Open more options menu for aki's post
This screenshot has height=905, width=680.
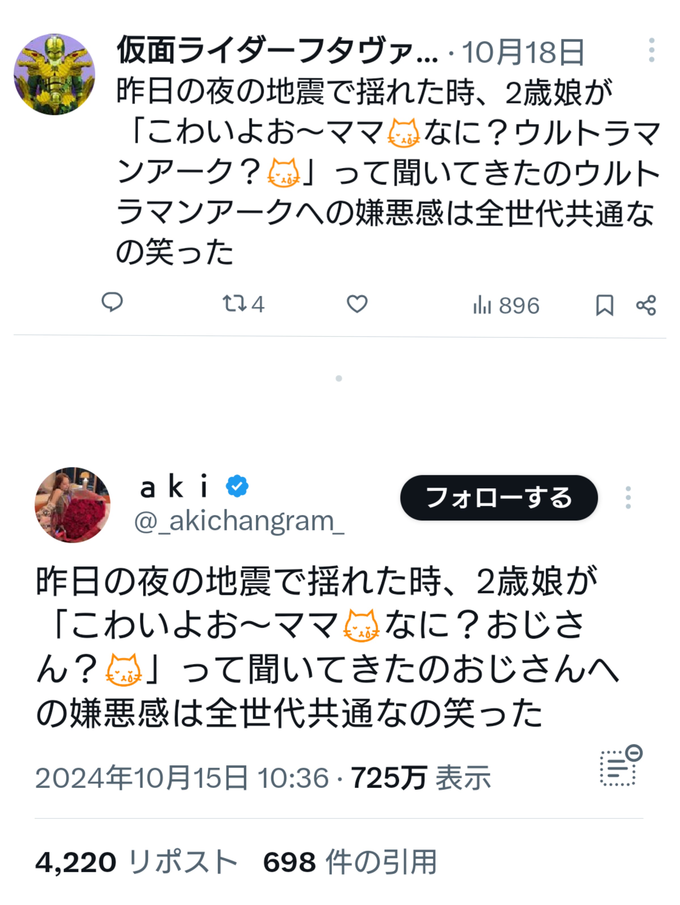(x=628, y=497)
